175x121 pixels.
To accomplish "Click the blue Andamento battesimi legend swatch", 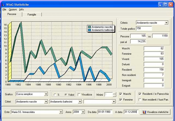I will point(89,30).
